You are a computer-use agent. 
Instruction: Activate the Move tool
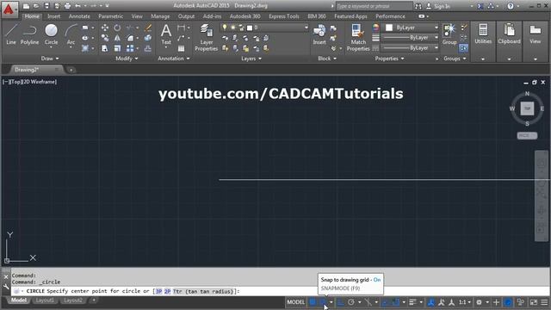click(x=105, y=28)
